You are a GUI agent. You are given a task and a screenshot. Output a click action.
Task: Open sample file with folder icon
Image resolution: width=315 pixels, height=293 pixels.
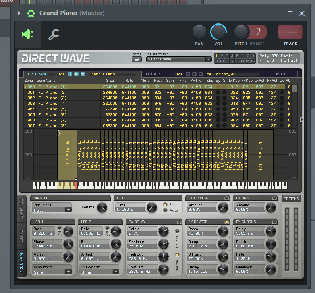[x=137, y=59]
